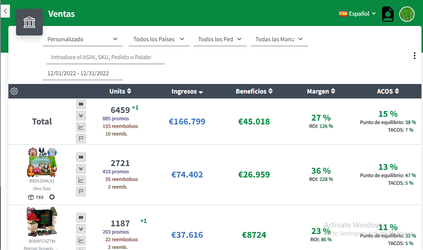Click One Size variant label

coord(42,189)
